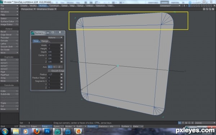Image resolution: width=216 pixels, height=135 pixels.
Task: Open File Explorer from taskbar
Action: 16,131
